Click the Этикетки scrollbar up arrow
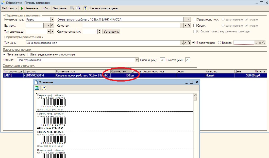269x158 pixels. point(195,95)
